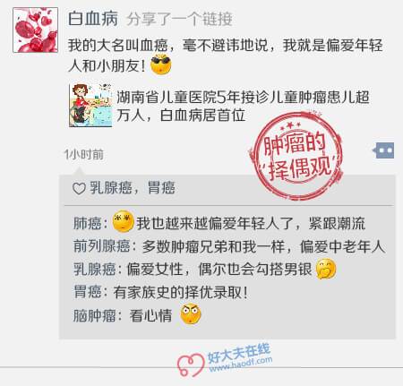Click the 1小时前 timestamp
The image size is (403, 386).
[84, 155]
